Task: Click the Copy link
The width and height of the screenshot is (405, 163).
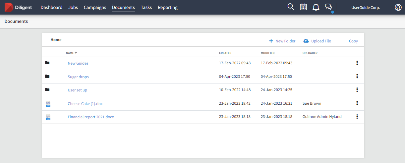Action: (353, 41)
